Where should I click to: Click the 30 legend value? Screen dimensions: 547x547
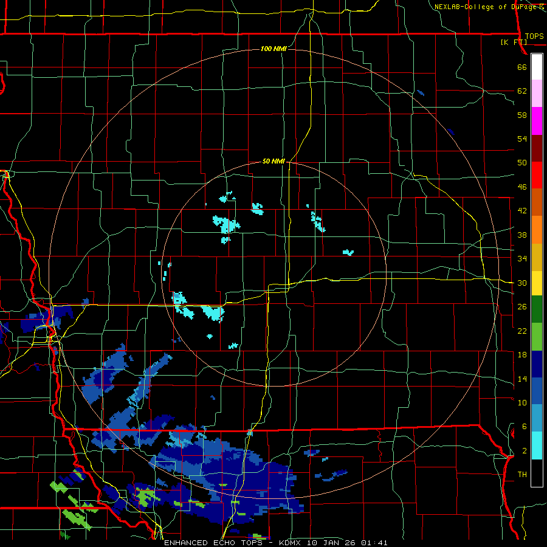click(522, 283)
